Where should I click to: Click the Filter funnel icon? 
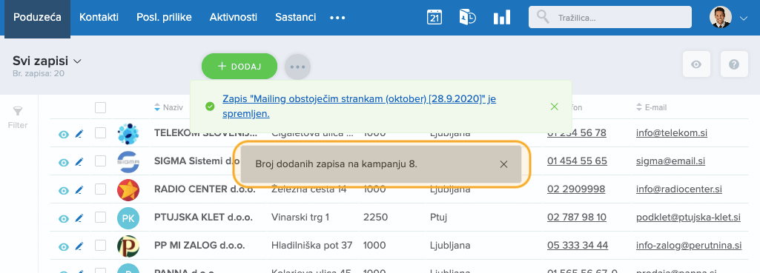click(18, 112)
